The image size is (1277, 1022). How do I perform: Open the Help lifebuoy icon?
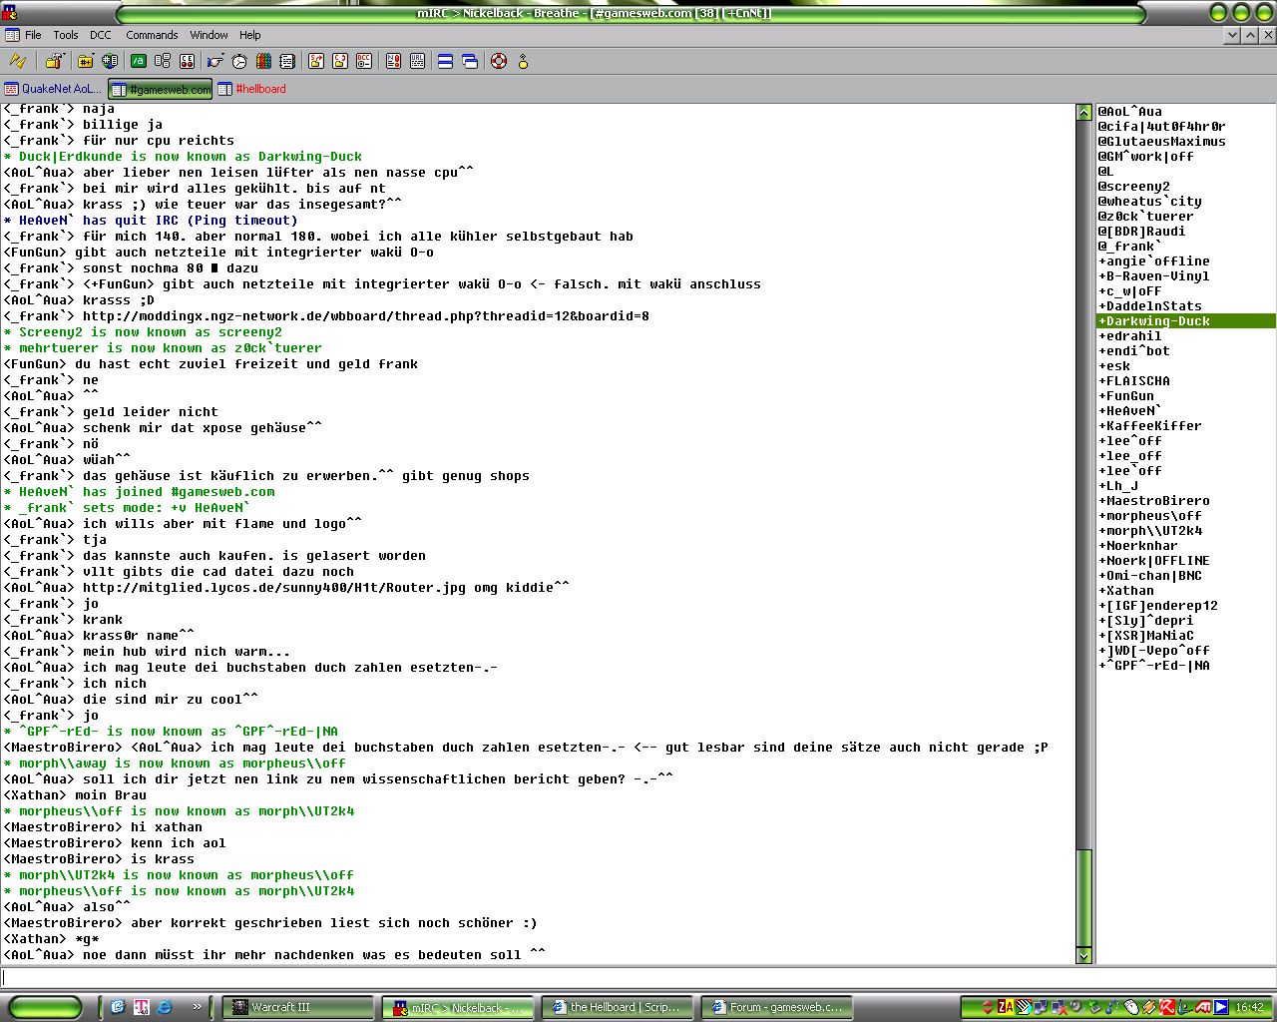(x=498, y=62)
